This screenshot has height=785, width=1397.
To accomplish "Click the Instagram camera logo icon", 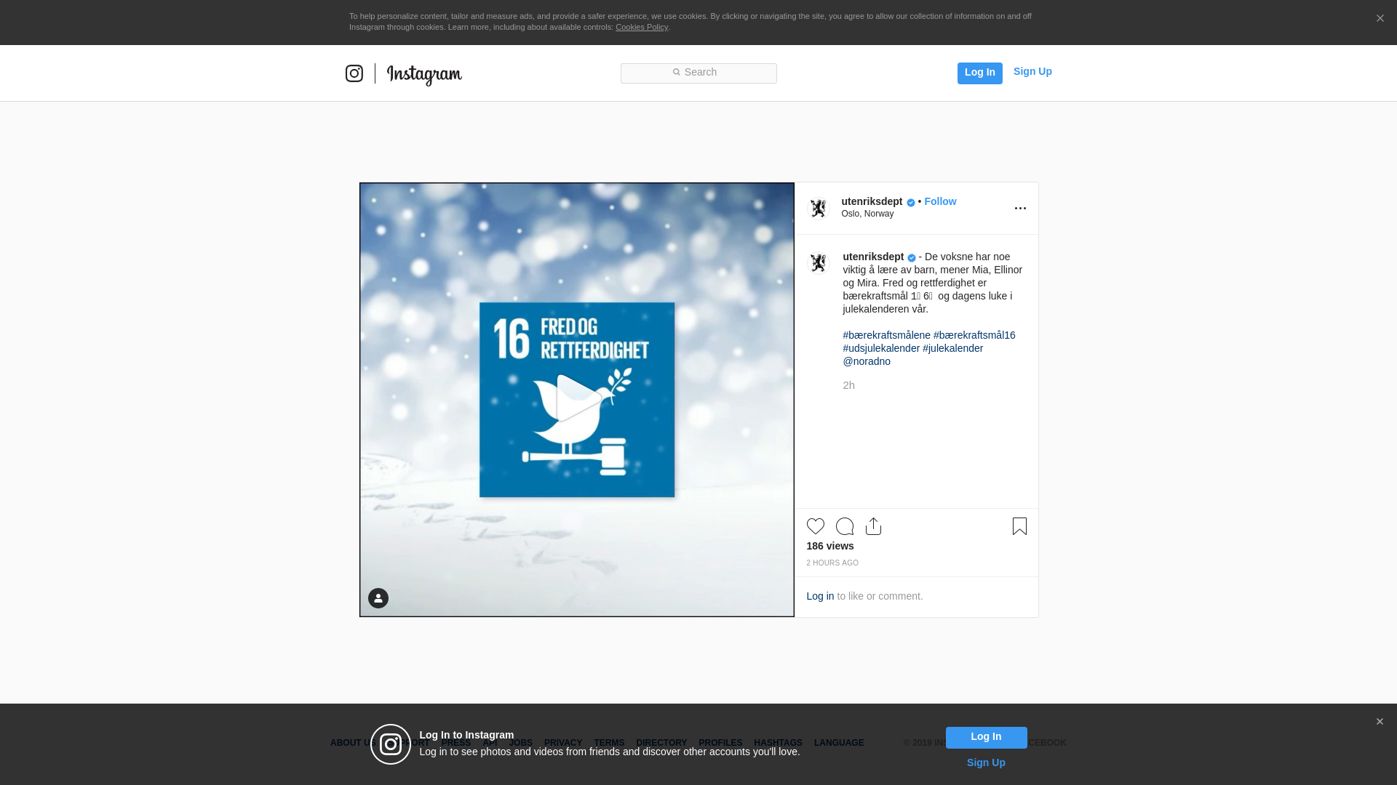I will (x=354, y=73).
